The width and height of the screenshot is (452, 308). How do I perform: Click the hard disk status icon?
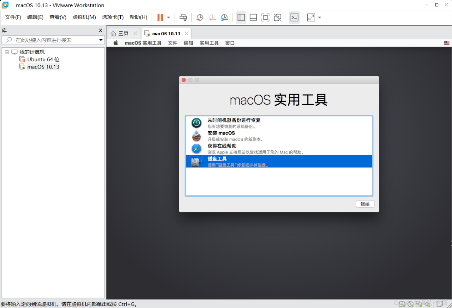click(x=402, y=304)
